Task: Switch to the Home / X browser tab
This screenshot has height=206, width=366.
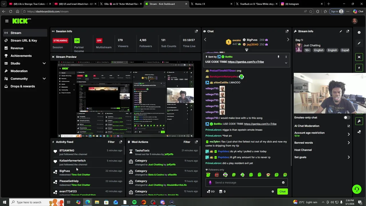Action: 212,4
